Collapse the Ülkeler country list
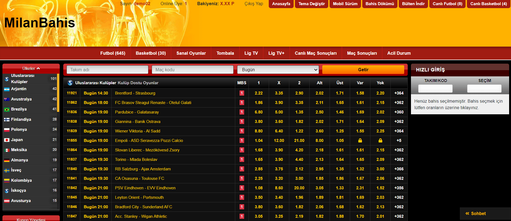Image resolution: width=511 pixels, height=221 pixels. tap(31, 69)
